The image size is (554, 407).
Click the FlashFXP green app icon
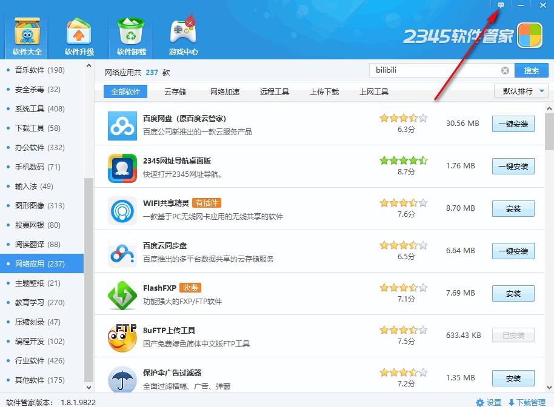(x=122, y=296)
